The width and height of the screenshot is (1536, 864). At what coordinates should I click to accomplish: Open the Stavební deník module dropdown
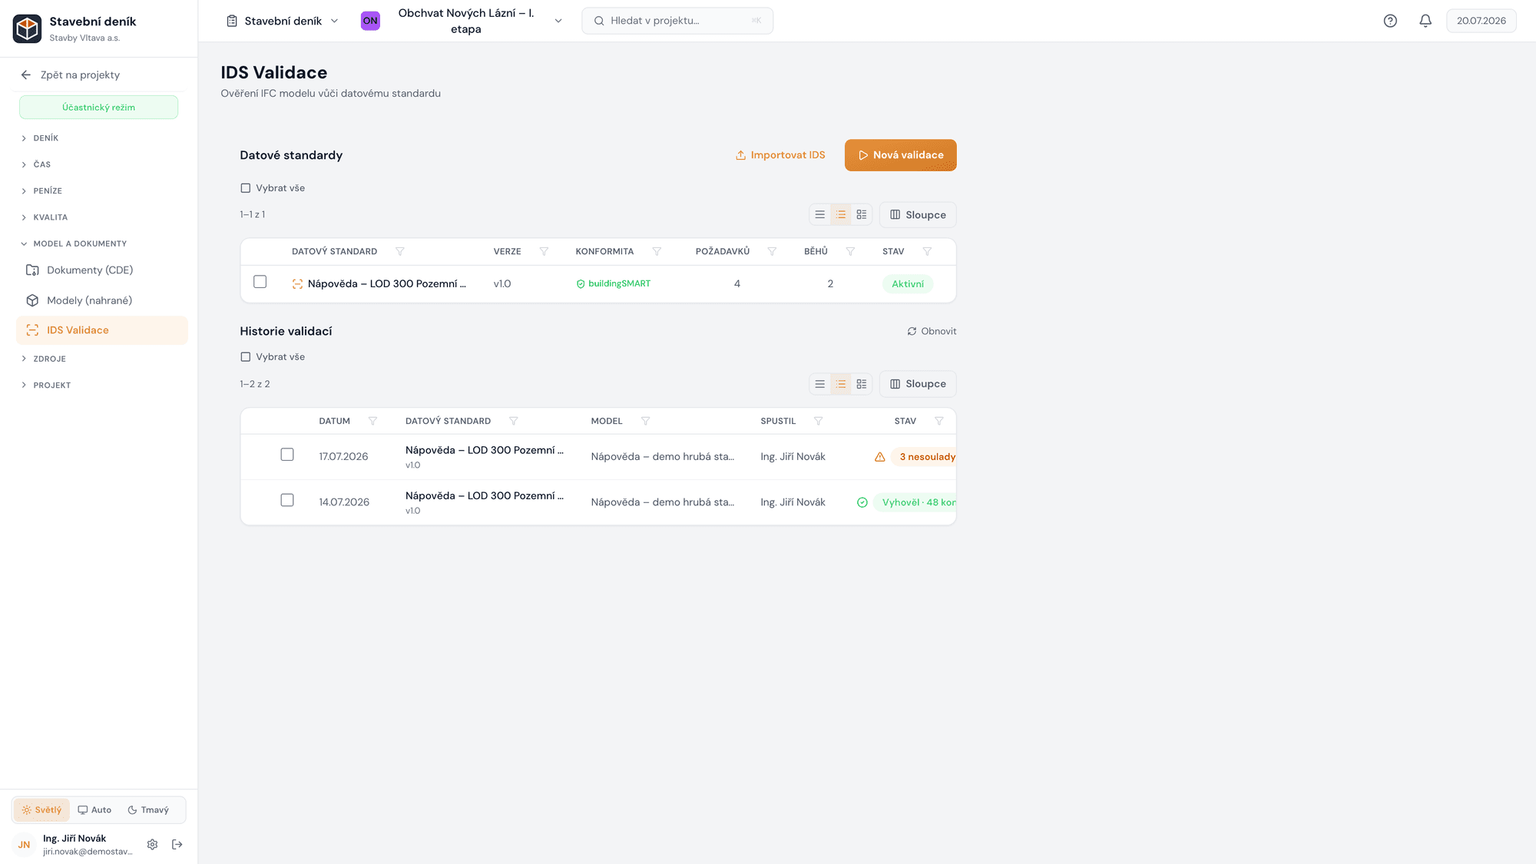pos(283,21)
